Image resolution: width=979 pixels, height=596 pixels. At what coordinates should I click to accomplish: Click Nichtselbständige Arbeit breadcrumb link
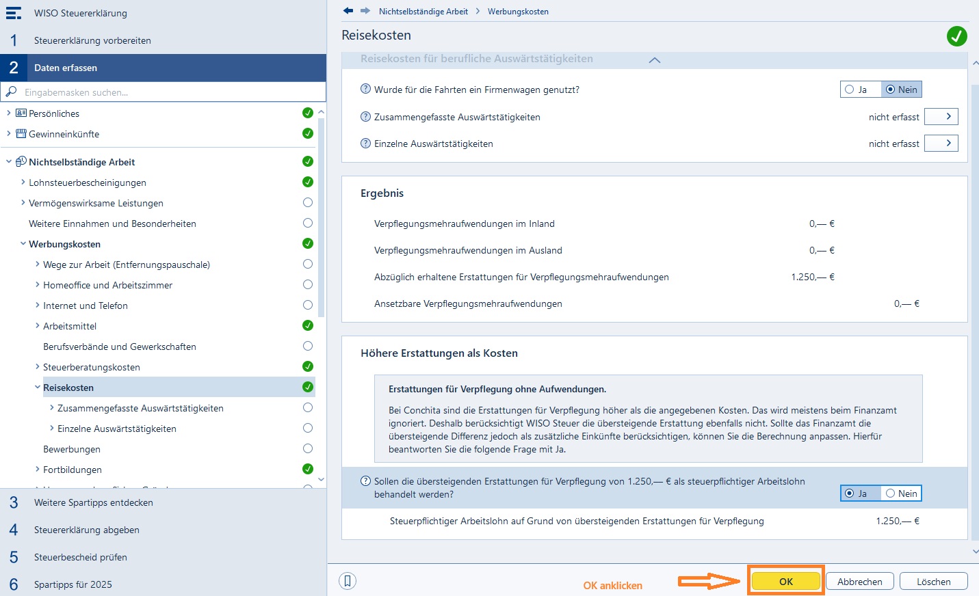[423, 11]
